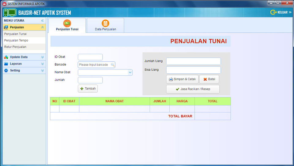
Task: Click the Penjualan Tunai tab icon
Action: 67,23
